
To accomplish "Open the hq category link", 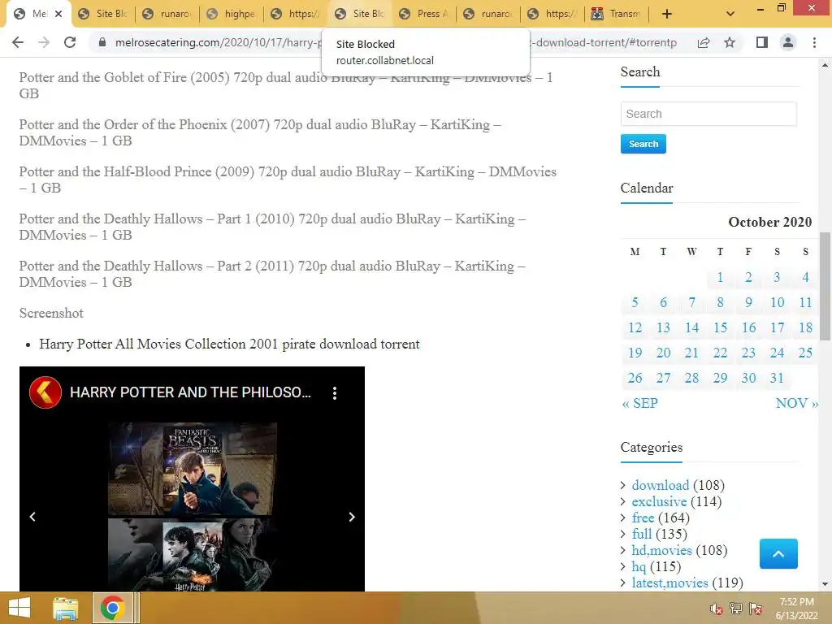I will click(x=639, y=566).
